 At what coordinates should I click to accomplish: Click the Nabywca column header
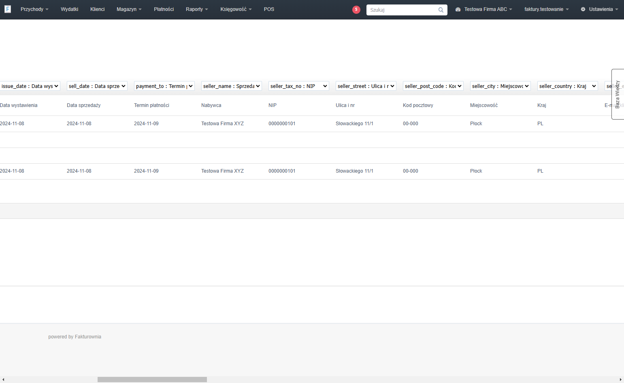pyautogui.click(x=211, y=105)
